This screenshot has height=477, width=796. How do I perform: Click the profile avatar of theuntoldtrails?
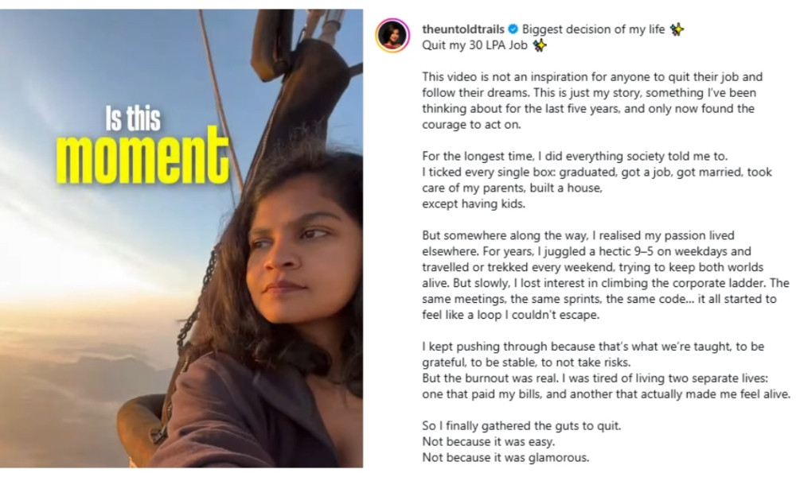(x=392, y=36)
